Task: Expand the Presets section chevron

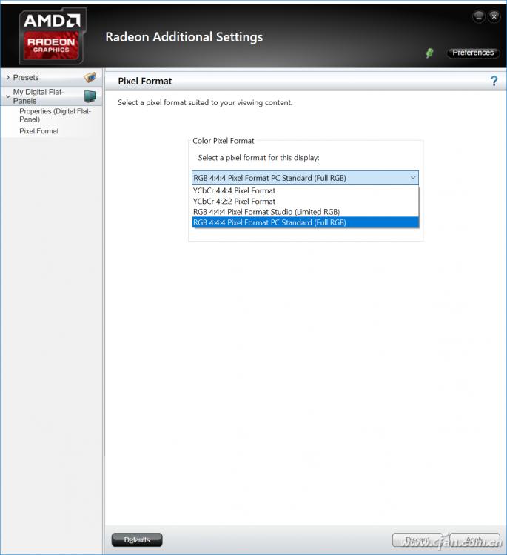Action: pos(7,78)
